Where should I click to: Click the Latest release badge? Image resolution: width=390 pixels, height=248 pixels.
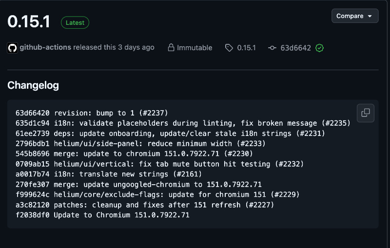[x=75, y=22]
